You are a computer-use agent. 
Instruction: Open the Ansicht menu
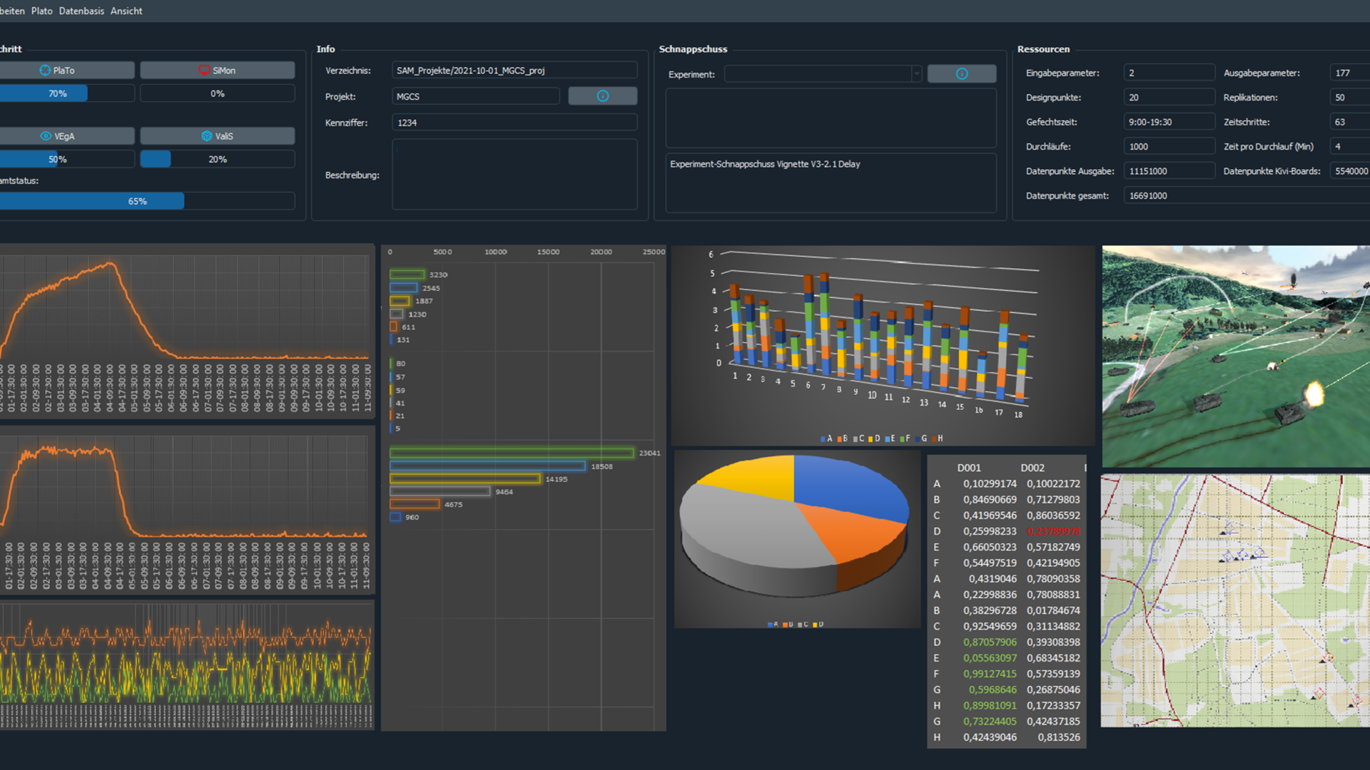click(x=126, y=11)
